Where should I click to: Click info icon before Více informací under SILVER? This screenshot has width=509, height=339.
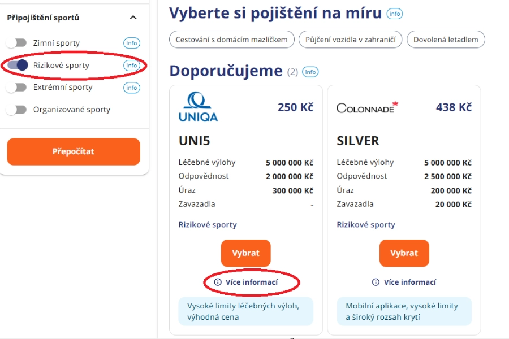(x=374, y=282)
